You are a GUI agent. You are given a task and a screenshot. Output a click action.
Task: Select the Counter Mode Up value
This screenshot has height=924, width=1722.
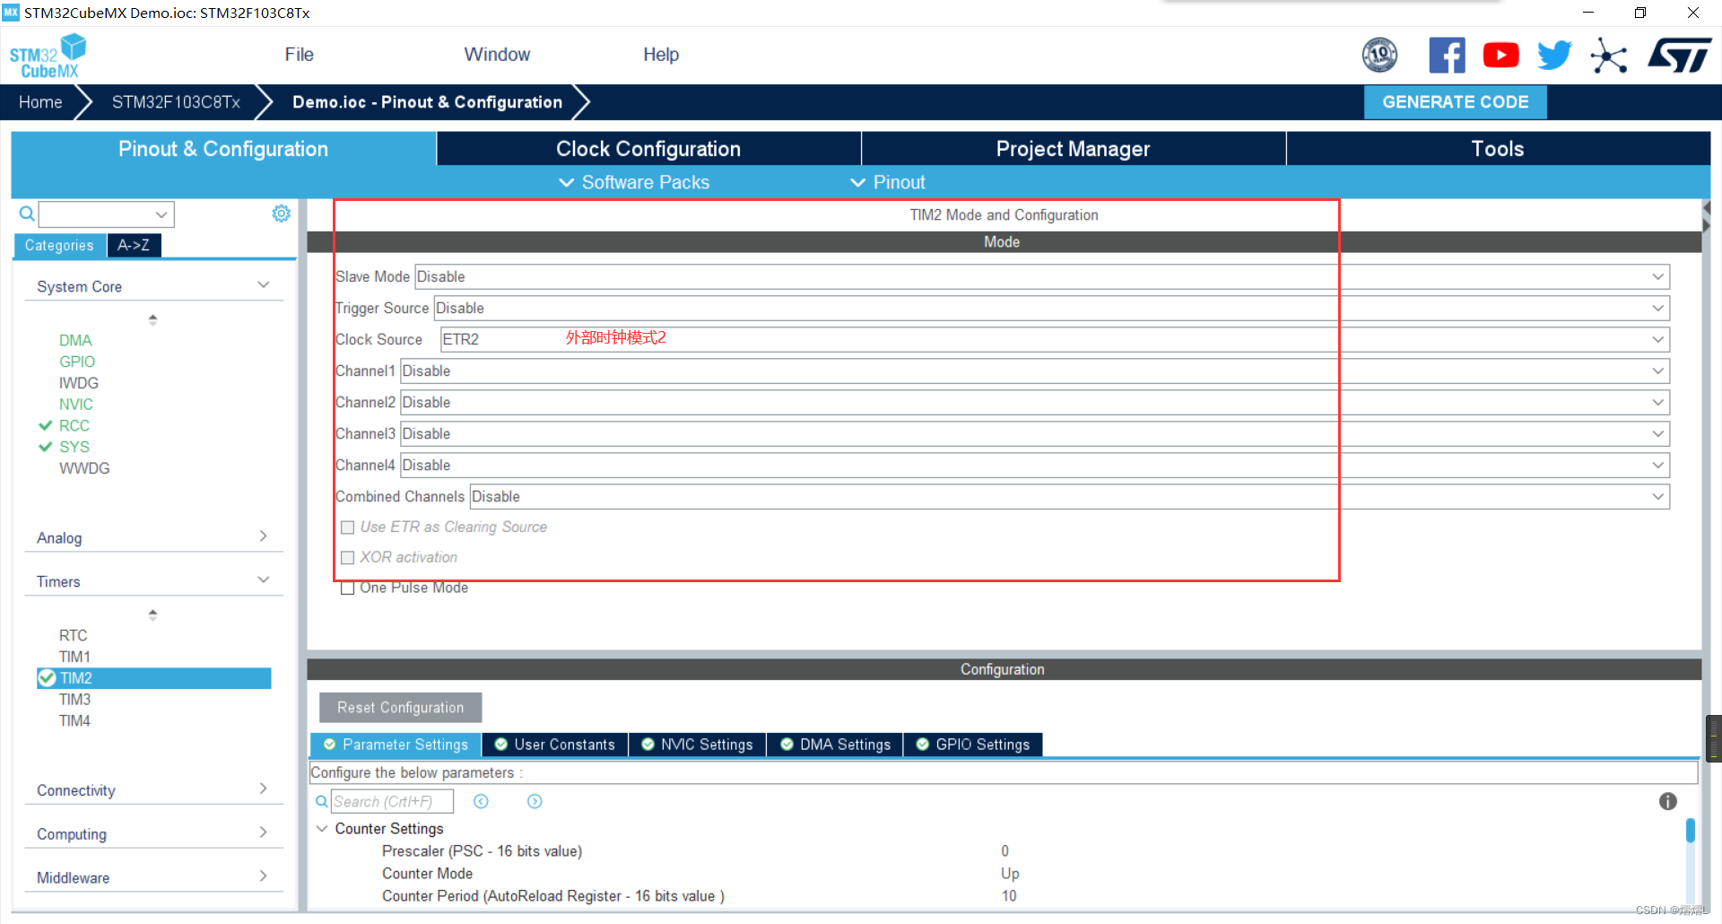click(x=1010, y=873)
